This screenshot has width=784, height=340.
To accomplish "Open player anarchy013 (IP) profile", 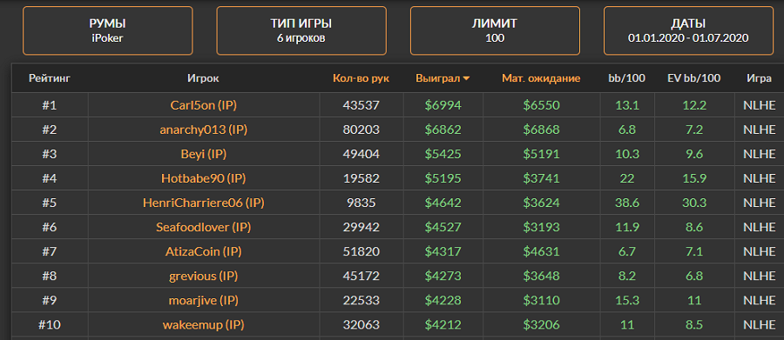I will point(204,130).
